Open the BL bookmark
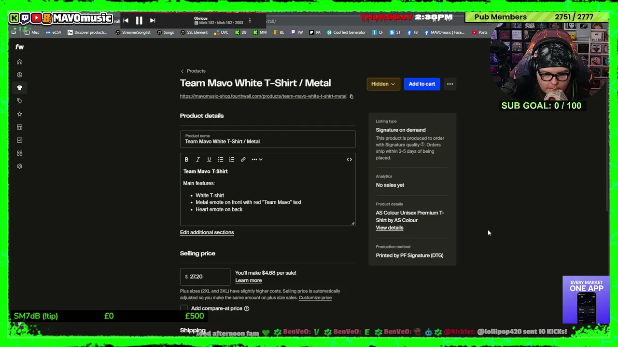This screenshot has width=618, height=347. [x=279, y=32]
